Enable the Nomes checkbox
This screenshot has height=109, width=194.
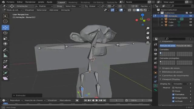click(173, 88)
